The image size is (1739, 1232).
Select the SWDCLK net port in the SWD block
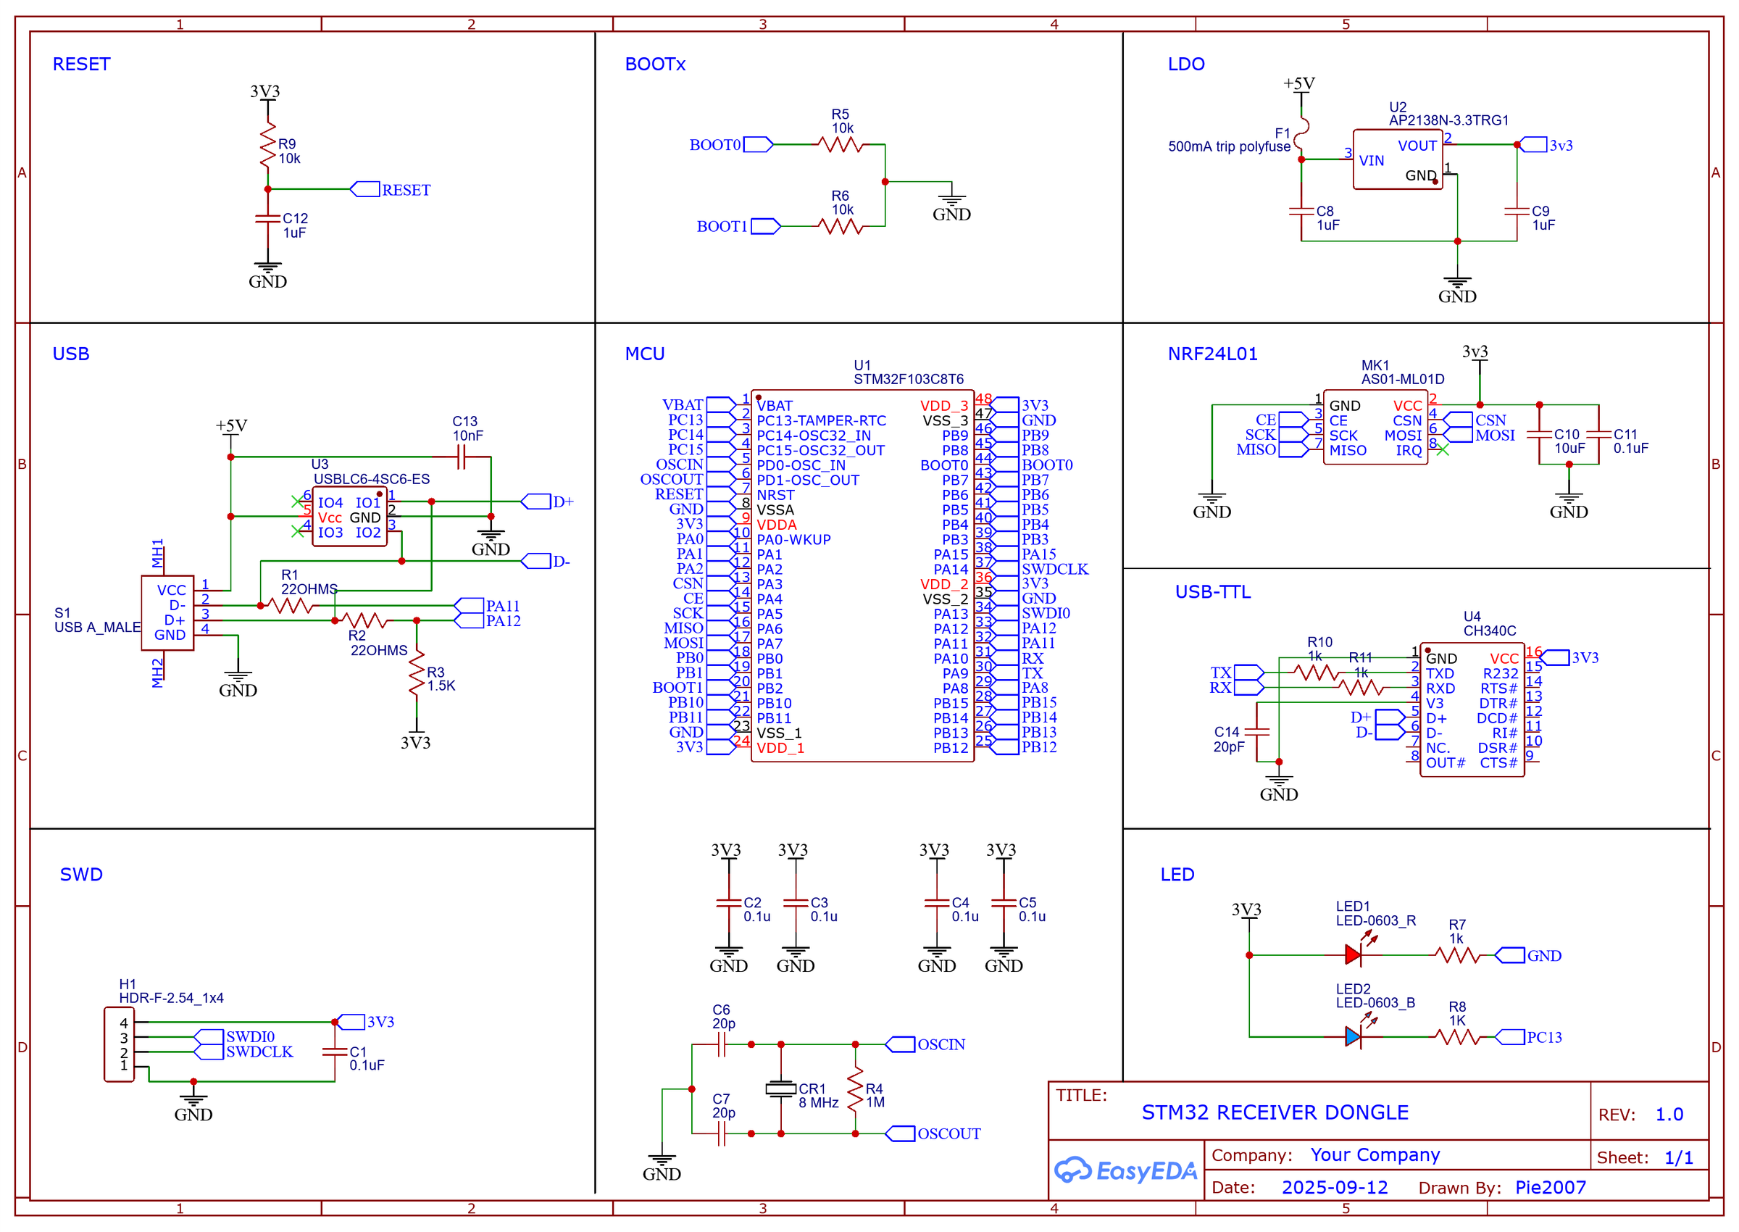209,1052
